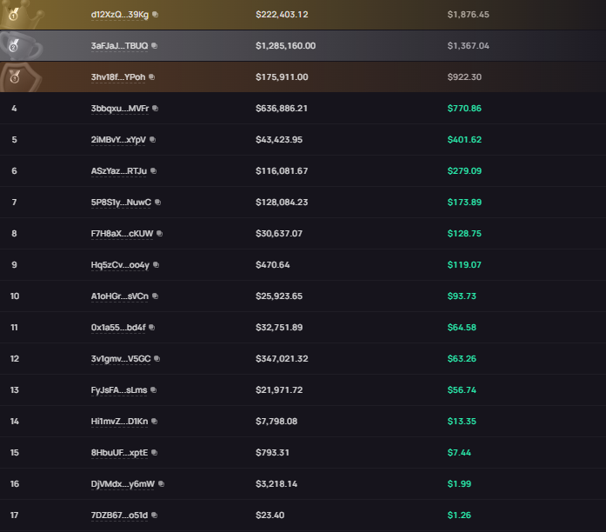Open wallet address 3bbqxu...MVFr
The height and width of the screenshot is (532, 606).
pyautogui.click(x=120, y=109)
